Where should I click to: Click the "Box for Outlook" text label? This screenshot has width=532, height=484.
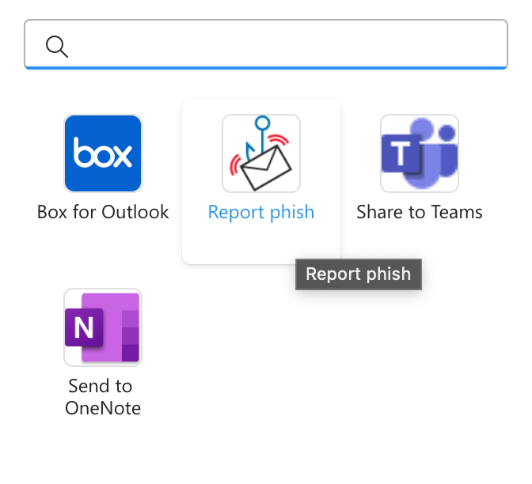tap(103, 212)
